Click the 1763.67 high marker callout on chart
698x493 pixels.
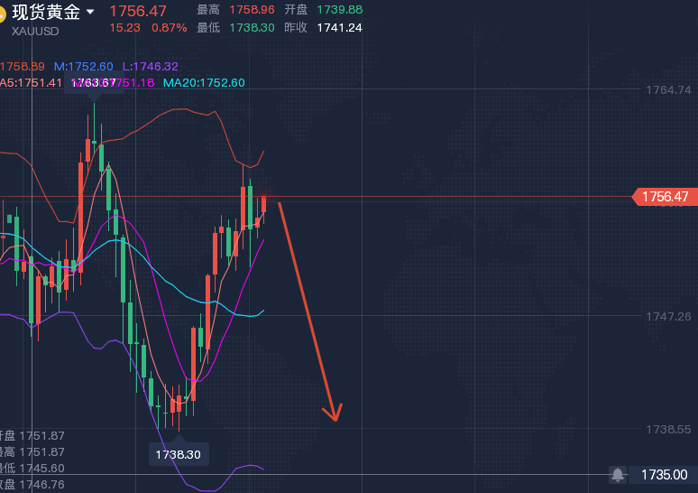tap(94, 83)
